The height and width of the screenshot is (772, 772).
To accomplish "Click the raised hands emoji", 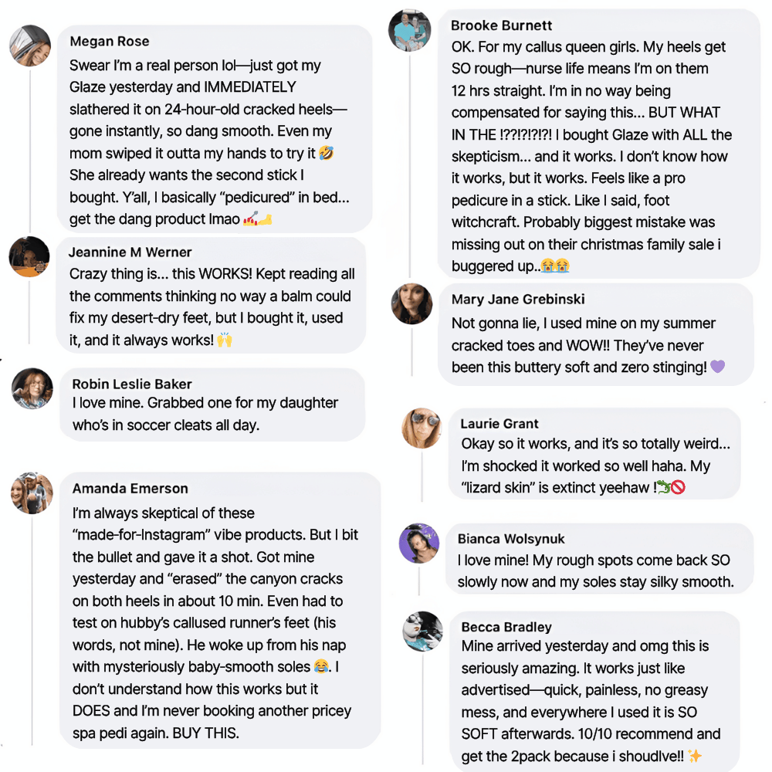I will (x=225, y=340).
